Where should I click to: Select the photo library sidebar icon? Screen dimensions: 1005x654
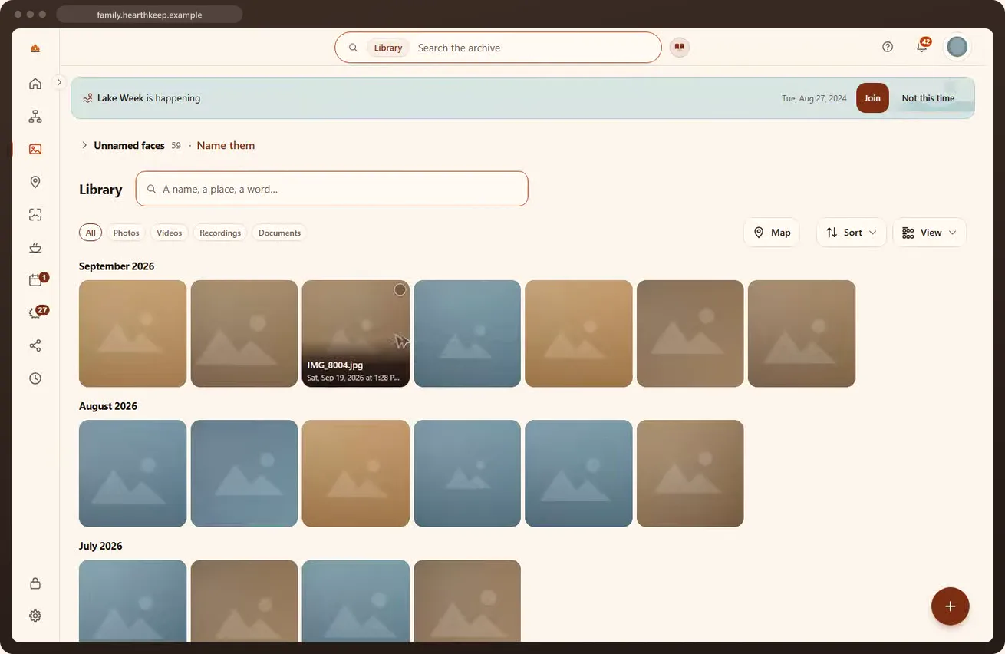point(35,149)
